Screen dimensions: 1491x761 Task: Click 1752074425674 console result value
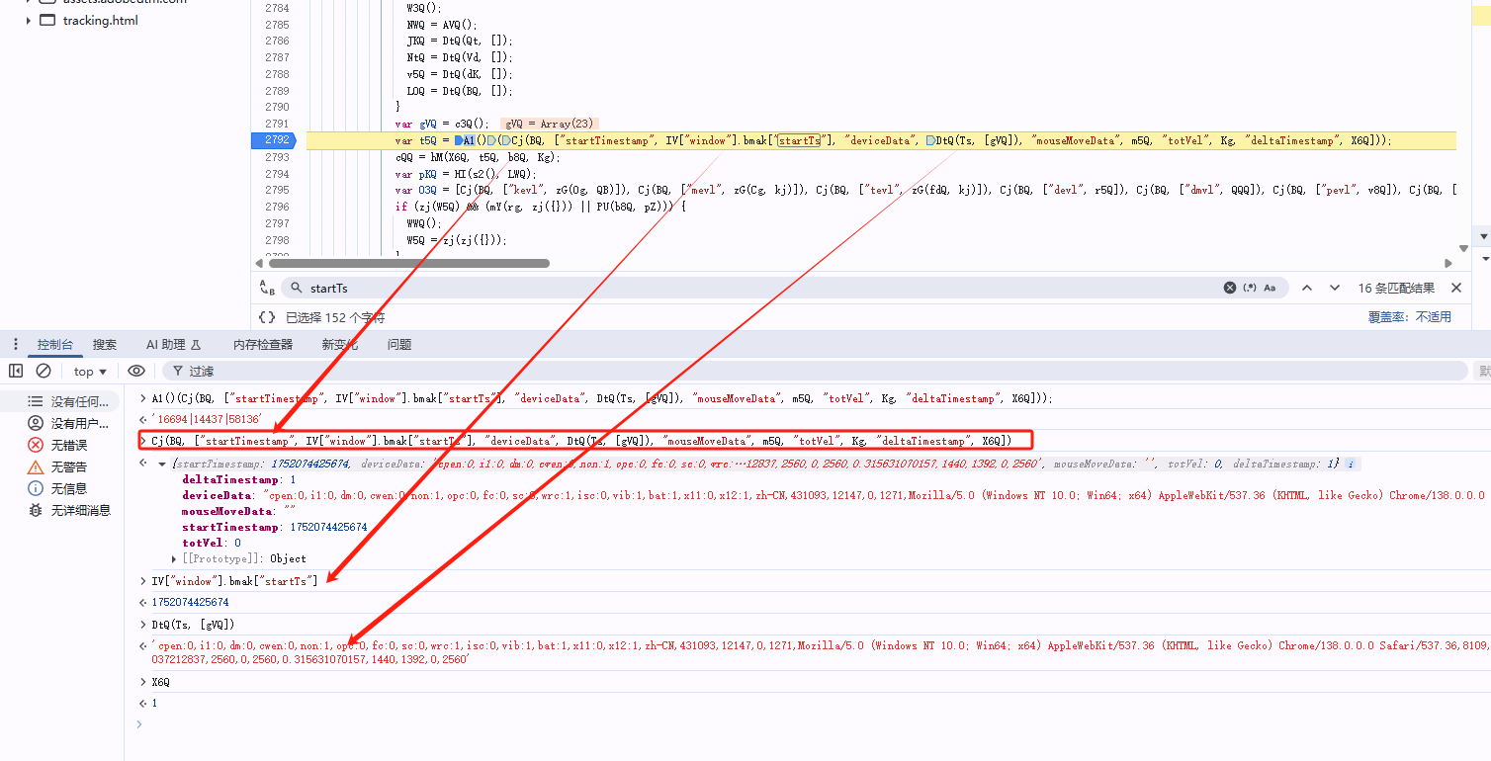pos(190,602)
